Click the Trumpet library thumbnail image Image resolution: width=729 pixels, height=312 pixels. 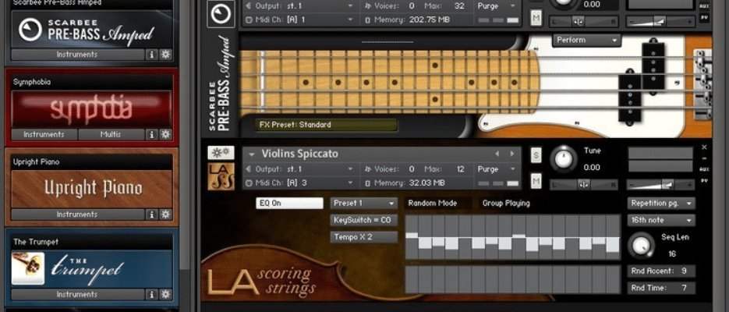click(x=28, y=268)
